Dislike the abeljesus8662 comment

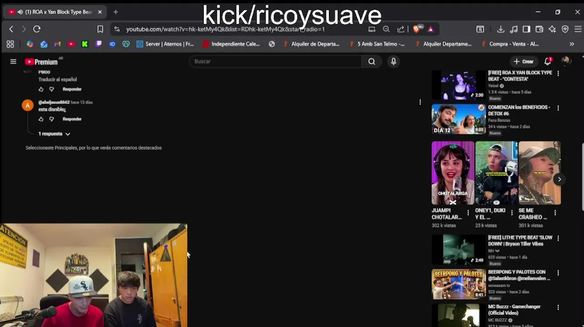tap(51, 119)
